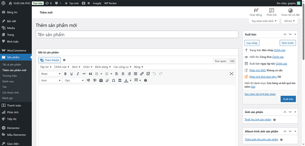Image resolution: width=305 pixels, height=146 pixels.
Task: Open the 13pt font size dropdown
Action: pyautogui.click(x=74, y=80)
